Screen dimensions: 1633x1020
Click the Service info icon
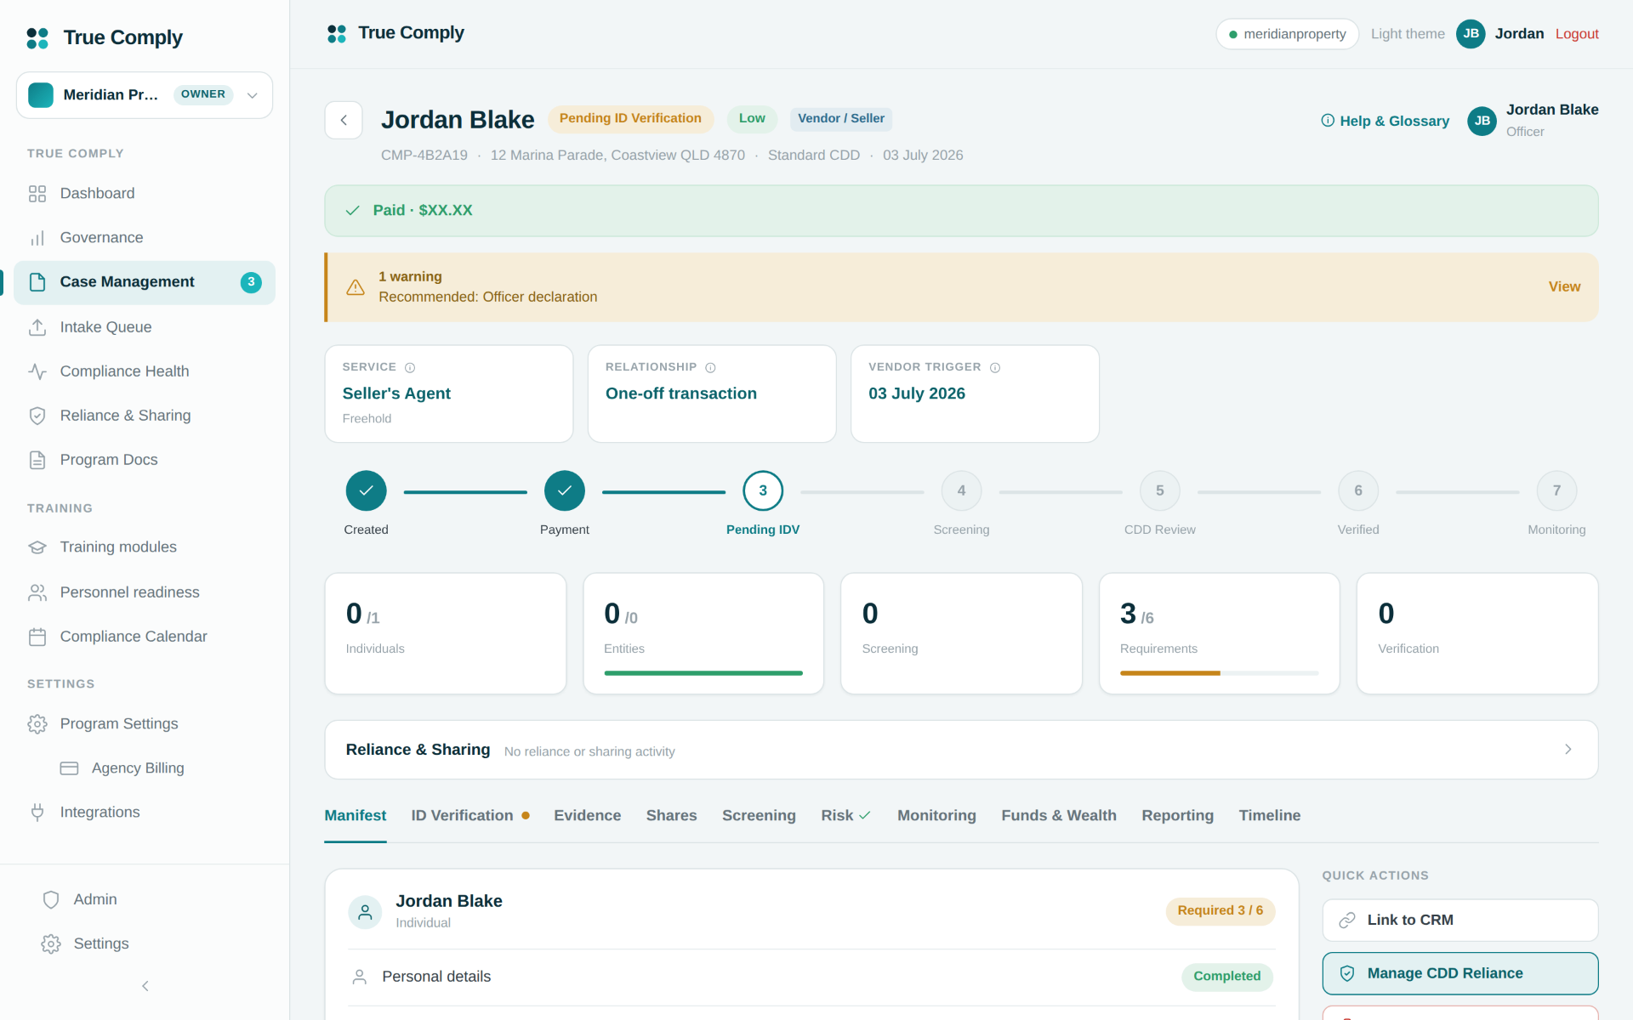coord(410,368)
